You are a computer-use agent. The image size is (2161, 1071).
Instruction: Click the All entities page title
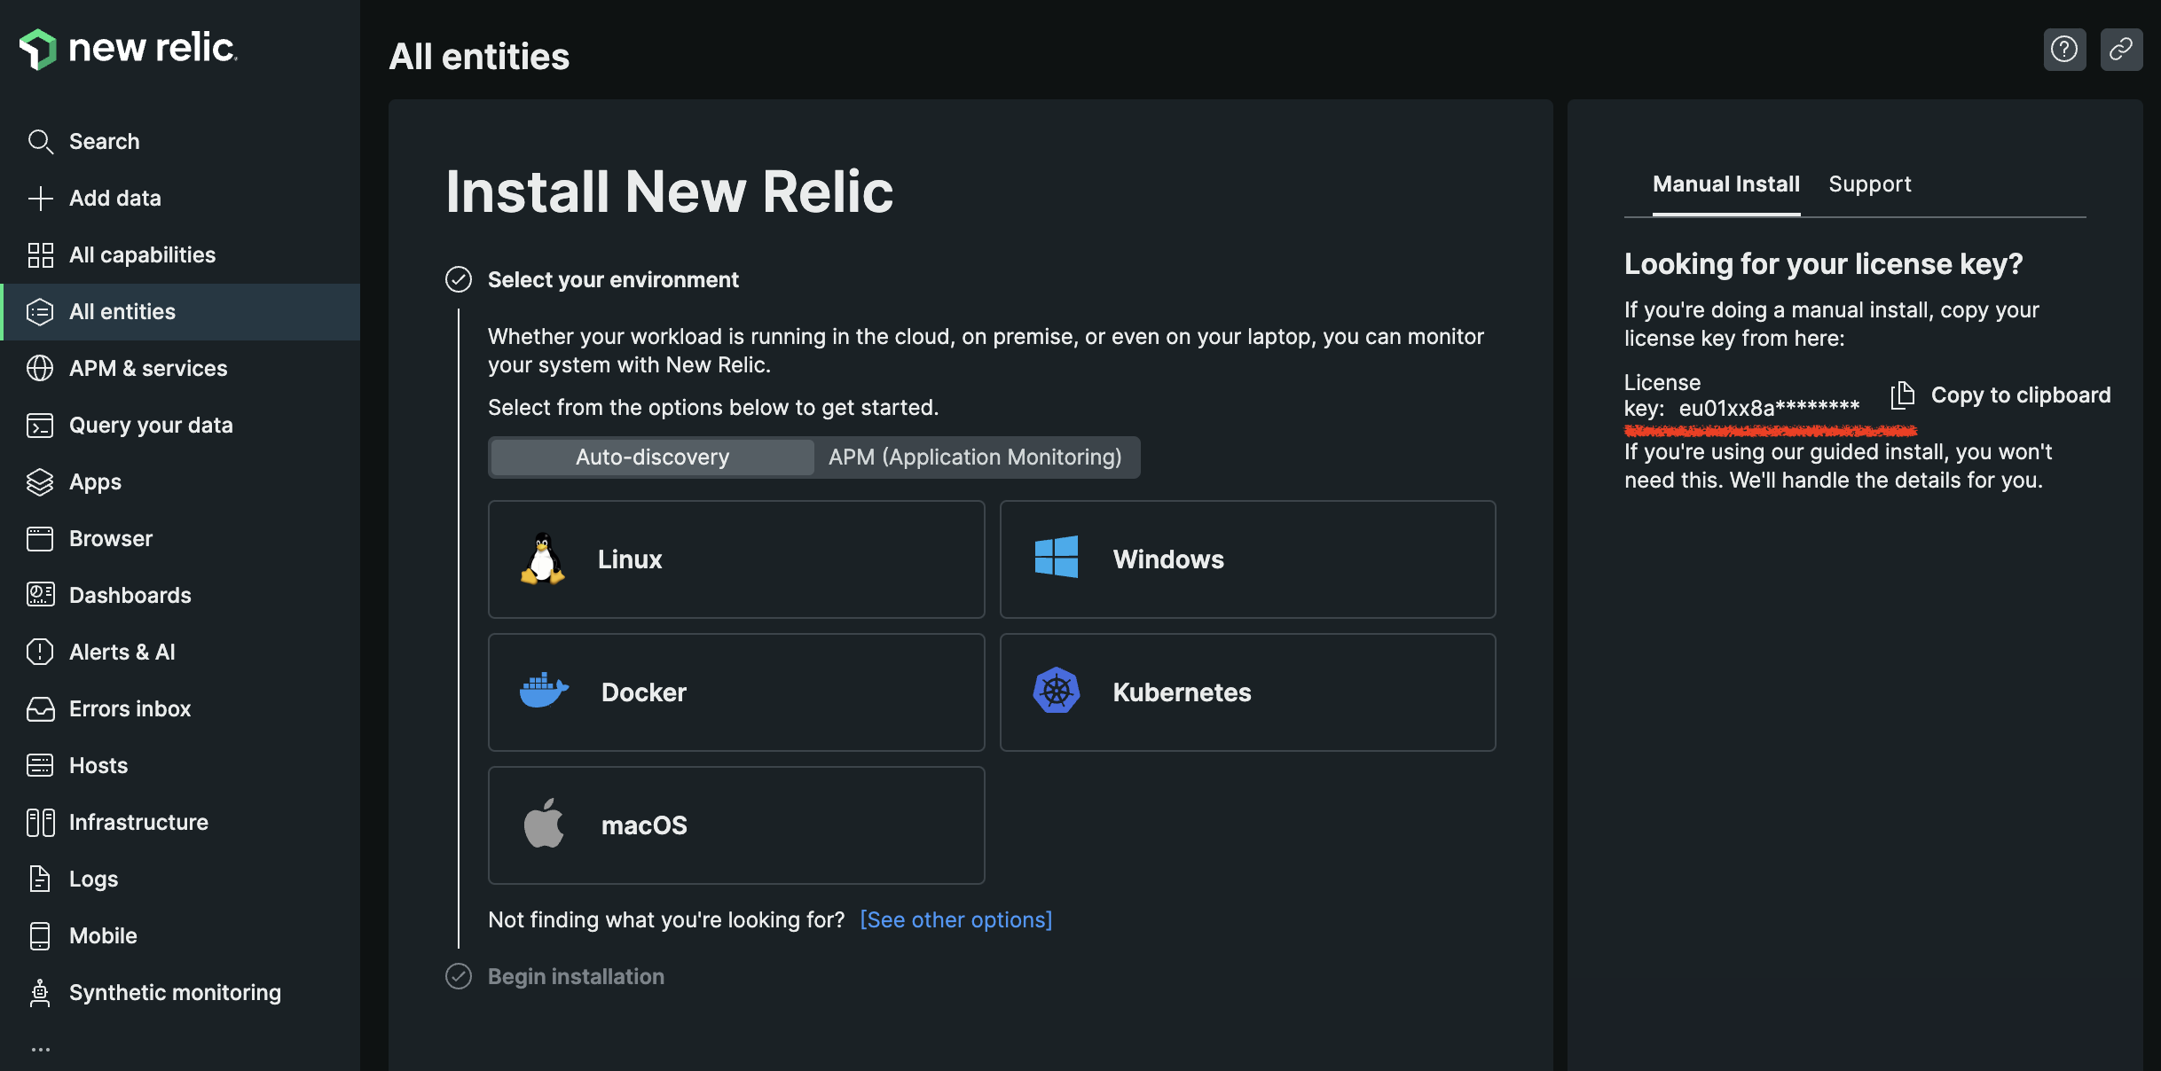(x=479, y=57)
